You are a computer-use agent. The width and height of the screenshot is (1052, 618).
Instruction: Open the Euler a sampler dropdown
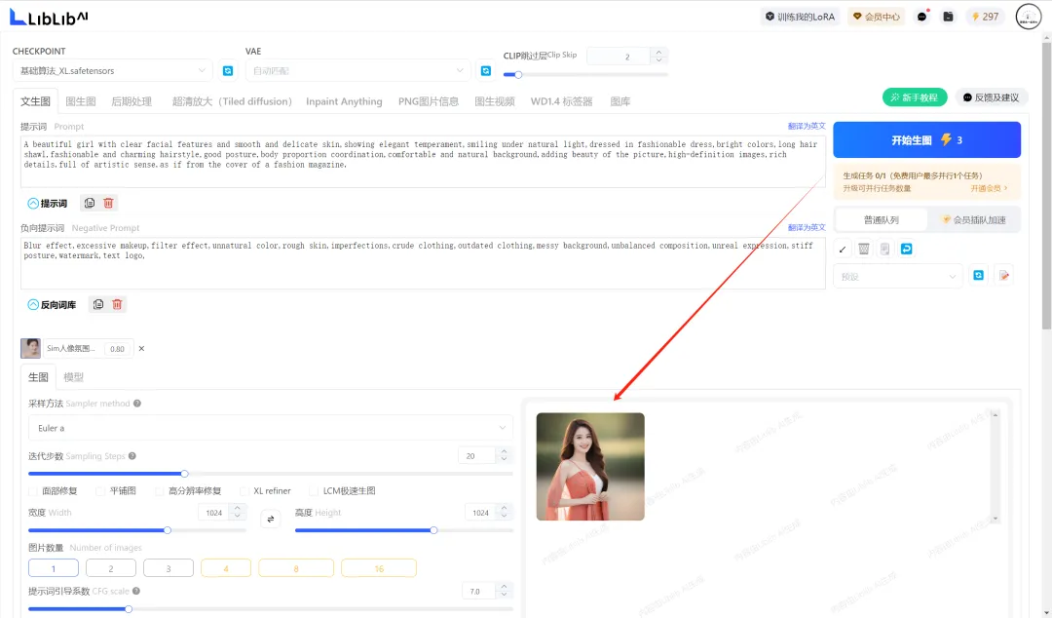coord(271,428)
